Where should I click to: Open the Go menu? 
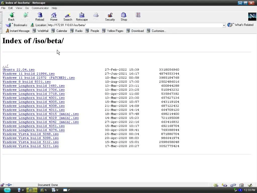27,8
